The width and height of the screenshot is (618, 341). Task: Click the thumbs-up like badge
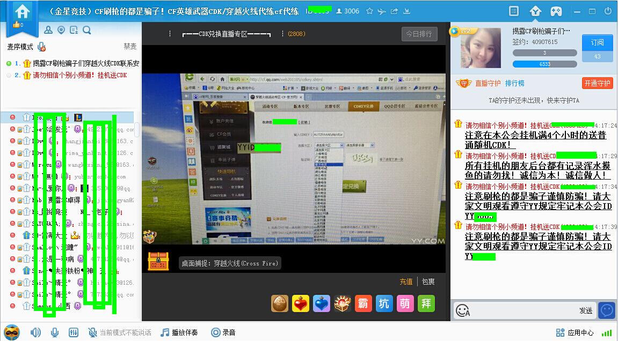click(x=18, y=25)
